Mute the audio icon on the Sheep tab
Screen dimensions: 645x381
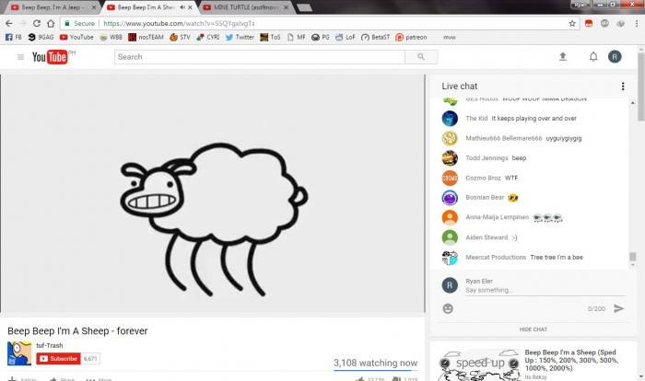click(182, 7)
